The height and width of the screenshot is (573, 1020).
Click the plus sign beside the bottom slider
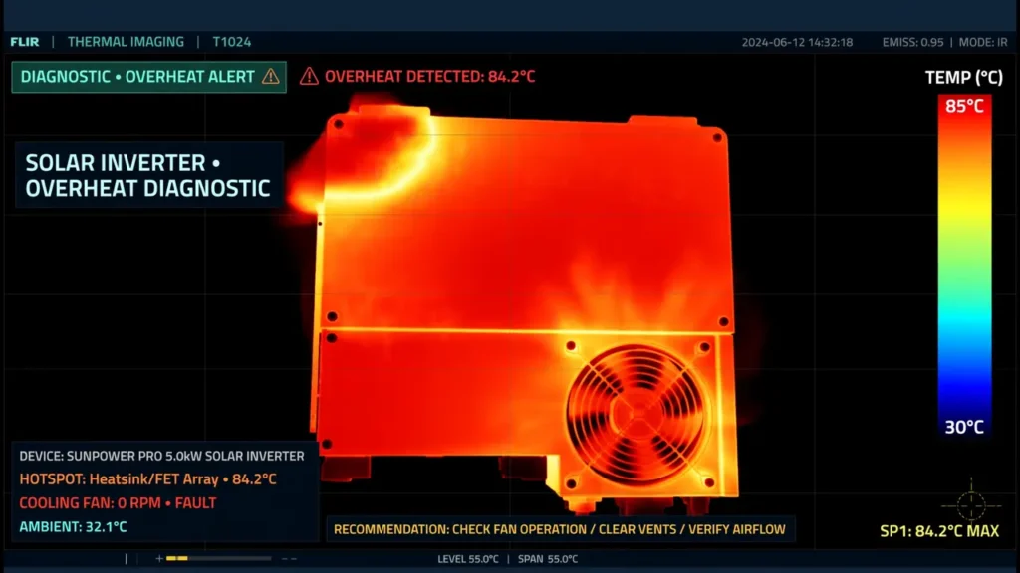coord(159,558)
